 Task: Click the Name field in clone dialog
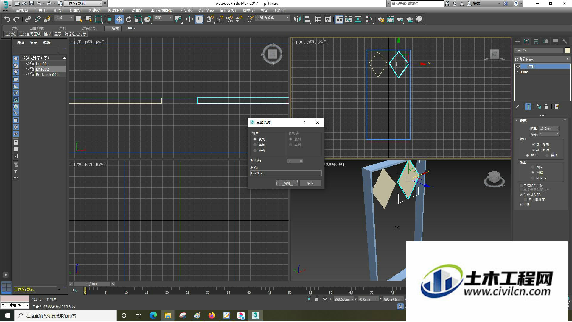click(286, 173)
